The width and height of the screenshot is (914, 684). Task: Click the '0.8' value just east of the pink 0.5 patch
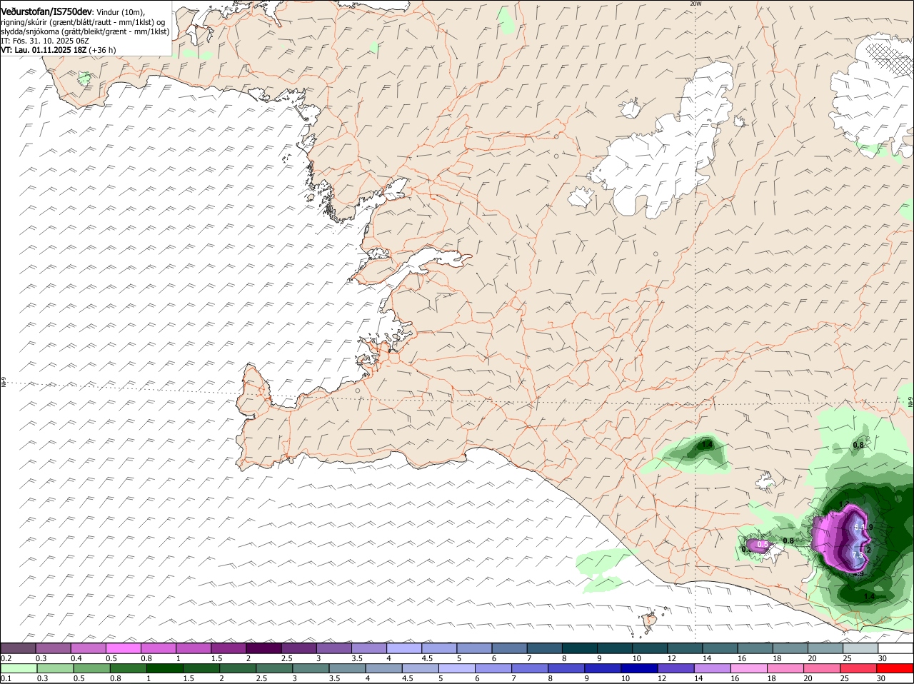tap(788, 540)
